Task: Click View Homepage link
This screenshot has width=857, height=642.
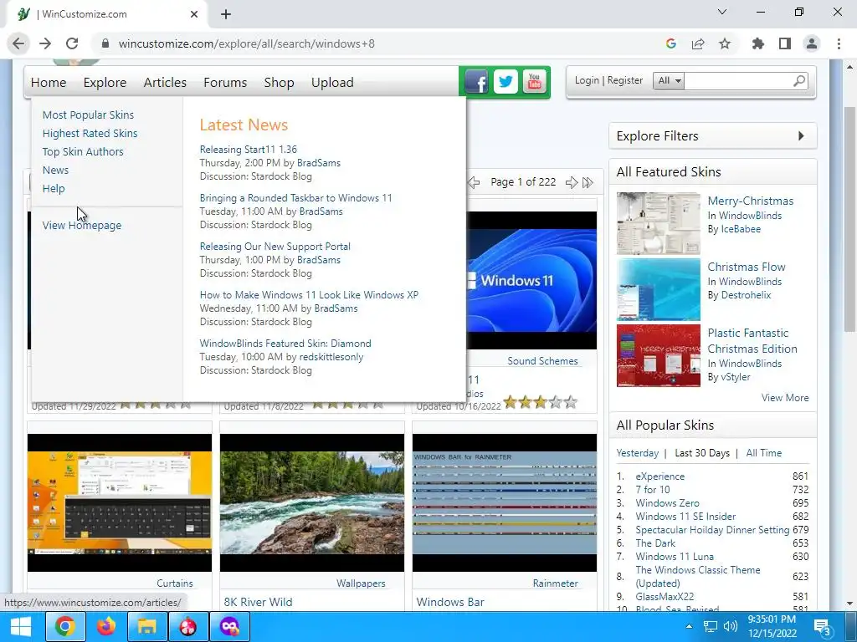Action: pos(82,225)
